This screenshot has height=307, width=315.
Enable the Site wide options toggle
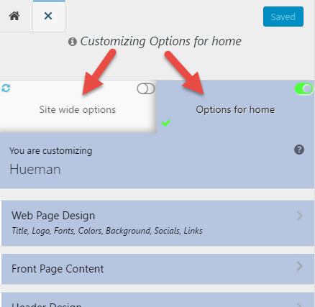pos(146,88)
